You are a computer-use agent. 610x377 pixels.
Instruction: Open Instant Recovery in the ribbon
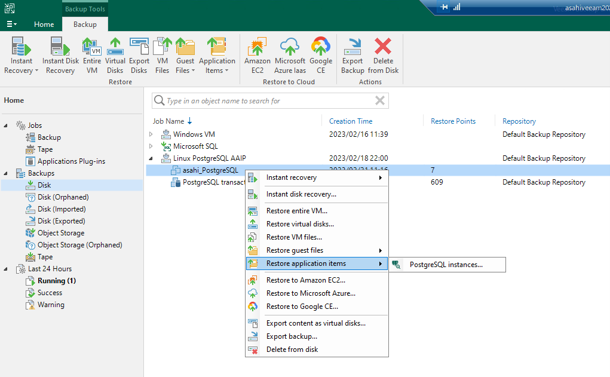pos(21,55)
